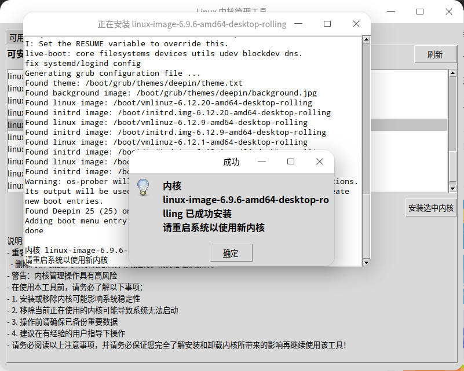Close the Linux 内核管理工具 main window
The height and width of the screenshot is (371, 464).
coord(449,12)
